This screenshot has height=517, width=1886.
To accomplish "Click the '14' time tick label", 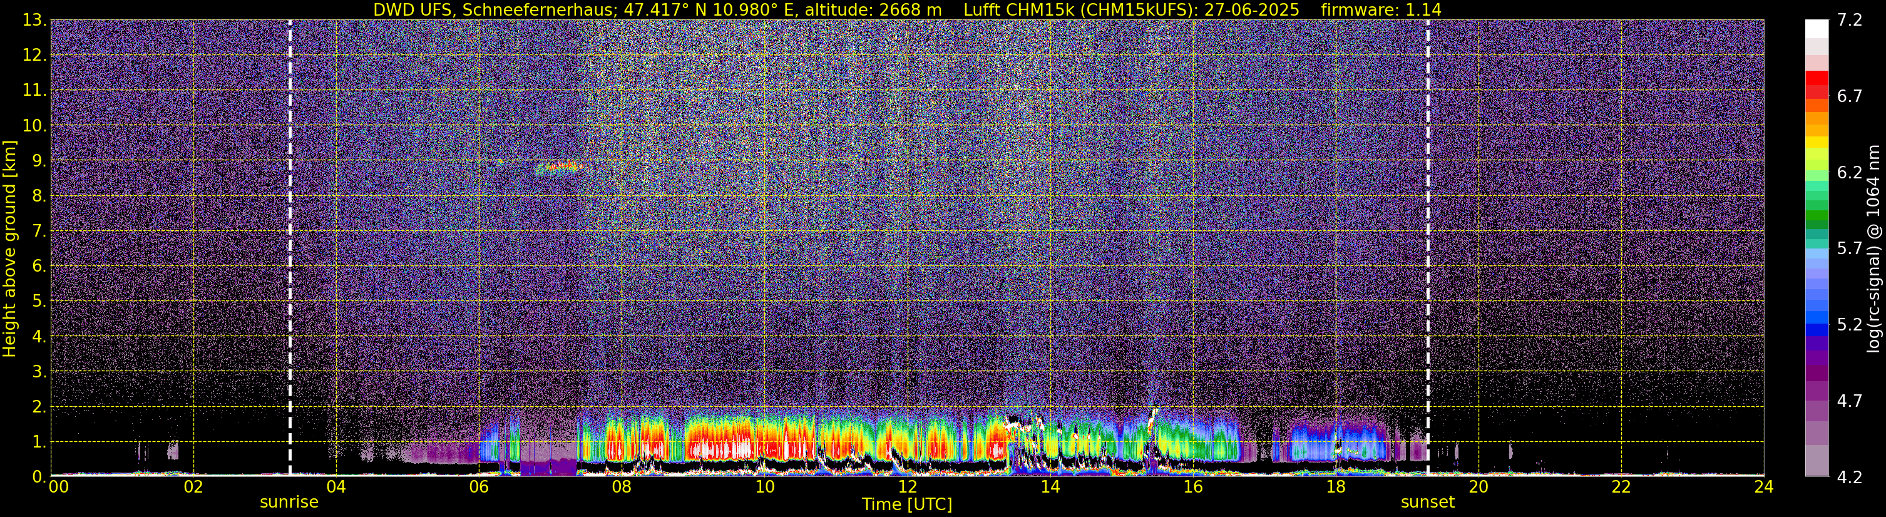I will pos(1050,487).
